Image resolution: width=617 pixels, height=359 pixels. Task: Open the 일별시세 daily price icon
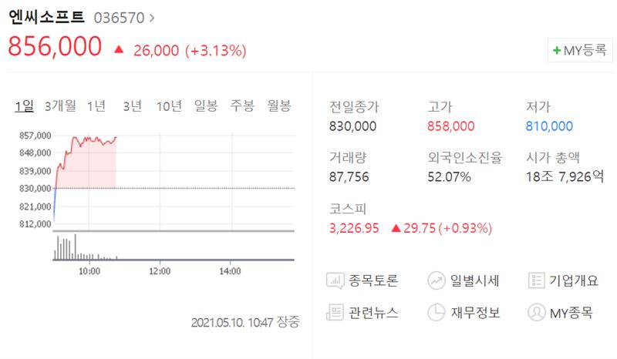tap(437, 280)
